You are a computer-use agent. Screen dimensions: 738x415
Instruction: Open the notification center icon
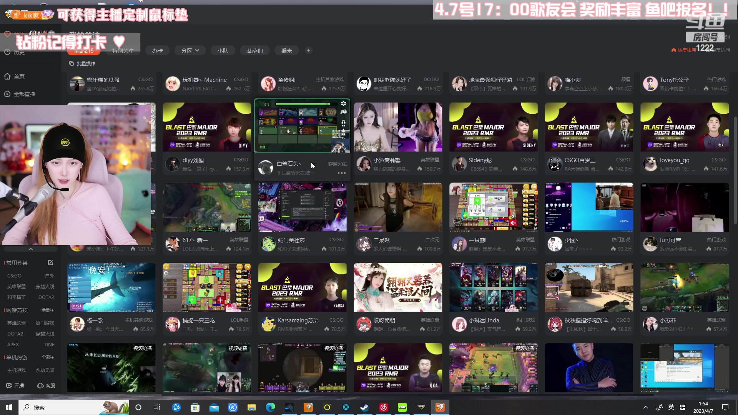tap(725, 407)
